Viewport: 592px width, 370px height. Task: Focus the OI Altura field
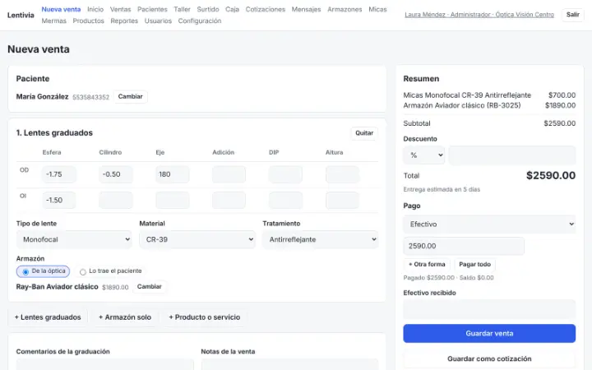(x=342, y=200)
